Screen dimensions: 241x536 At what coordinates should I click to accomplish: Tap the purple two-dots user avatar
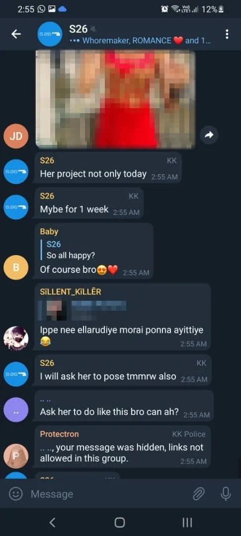pyautogui.click(x=16, y=409)
